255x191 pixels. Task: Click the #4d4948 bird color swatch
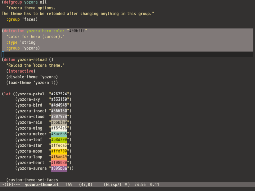tap(59, 105)
